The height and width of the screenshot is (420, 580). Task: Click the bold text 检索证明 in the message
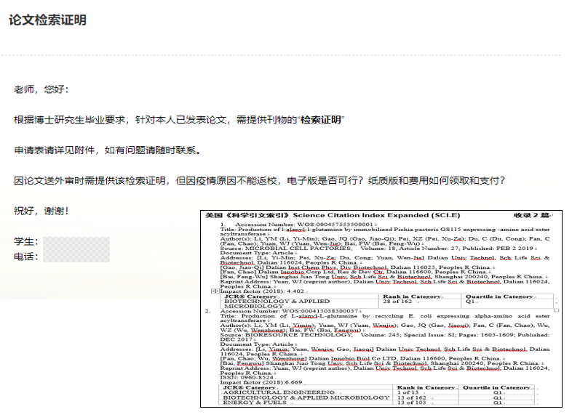coord(322,119)
